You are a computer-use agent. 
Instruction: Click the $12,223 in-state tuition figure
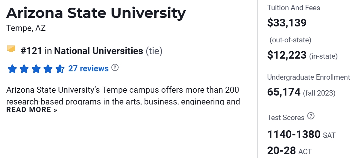(287, 55)
